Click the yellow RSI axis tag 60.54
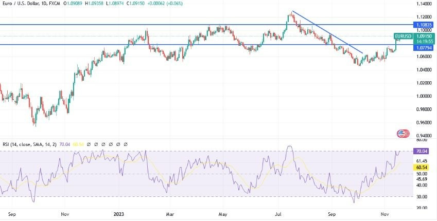 [x=422, y=167]
